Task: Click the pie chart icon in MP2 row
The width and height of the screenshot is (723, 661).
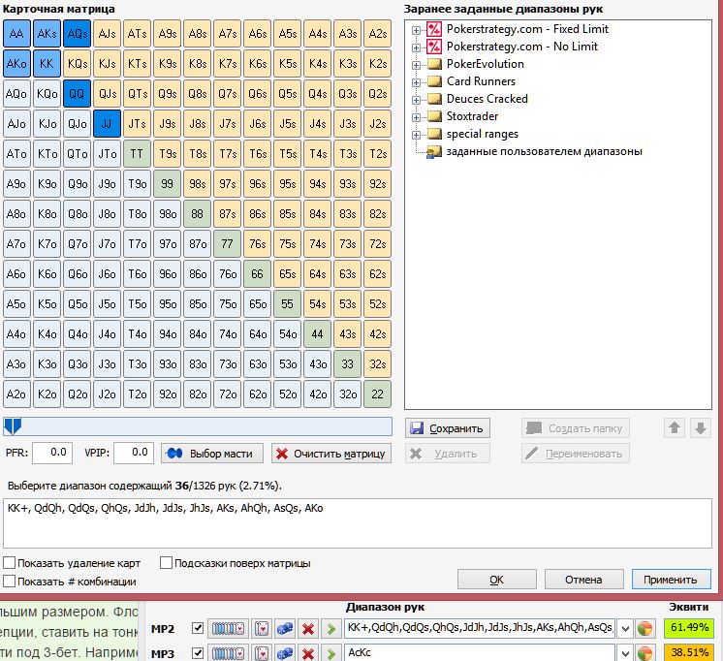Action: (x=645, y=628)
